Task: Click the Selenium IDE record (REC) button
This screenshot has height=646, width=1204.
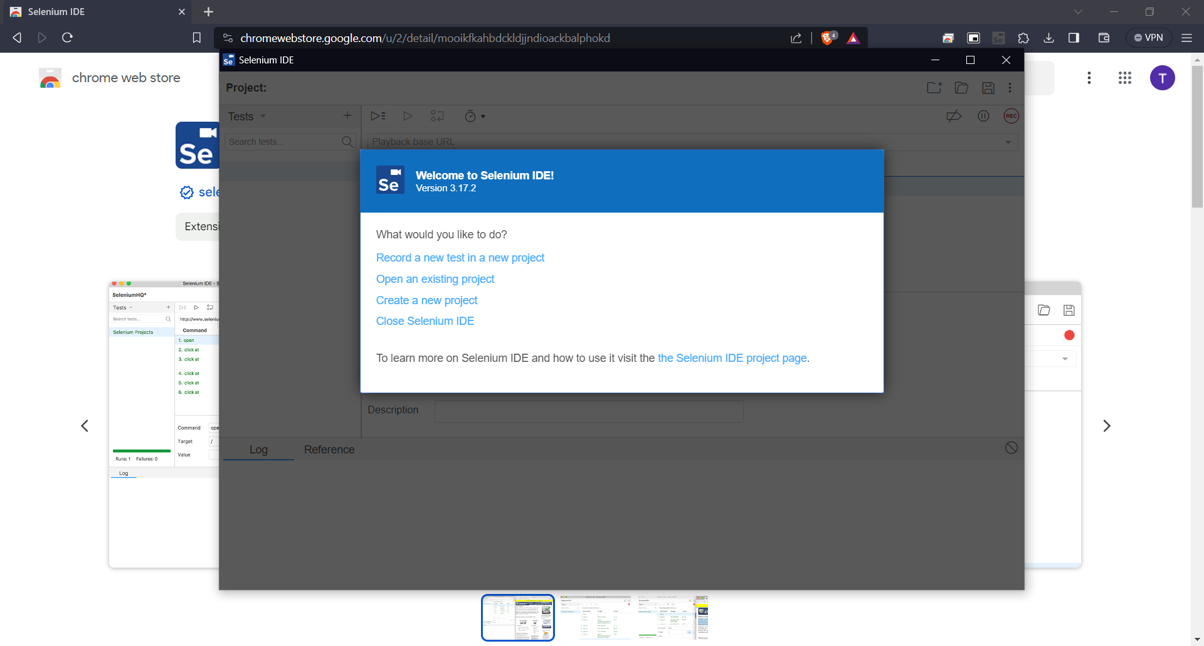Action: click(x=1011, y=116)
